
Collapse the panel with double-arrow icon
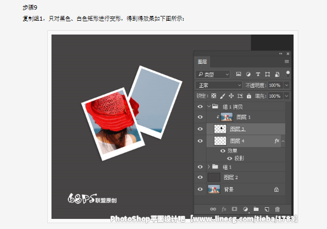click(280, 54)
